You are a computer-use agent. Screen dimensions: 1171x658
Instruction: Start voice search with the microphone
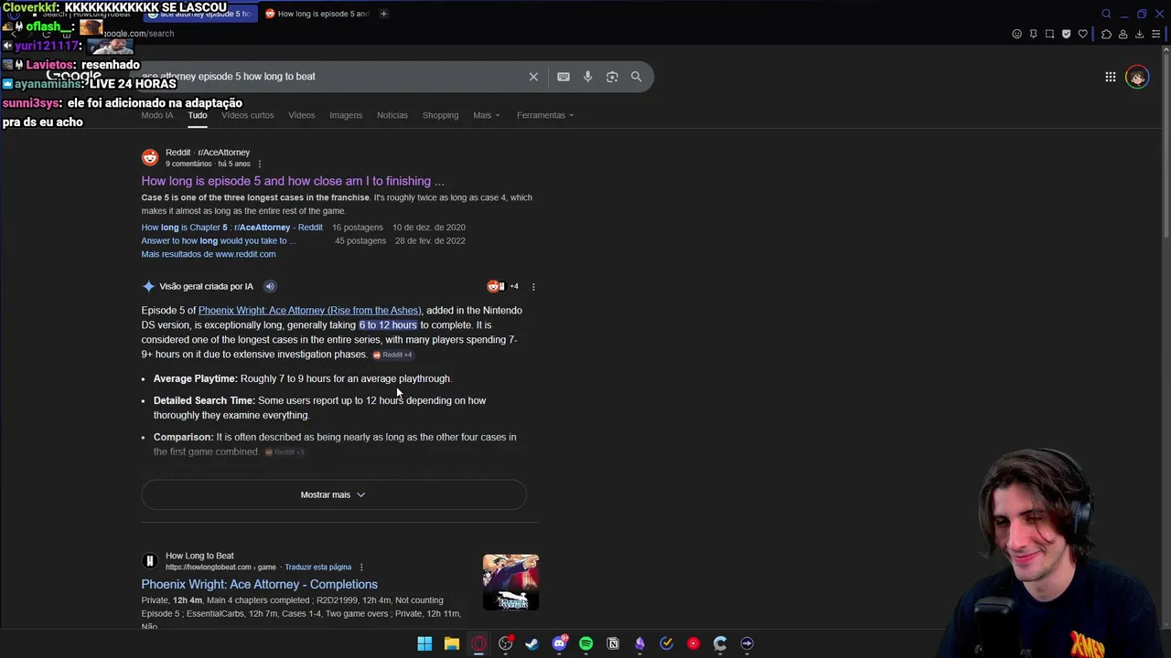pyautogui.click(x=588, y=77)
